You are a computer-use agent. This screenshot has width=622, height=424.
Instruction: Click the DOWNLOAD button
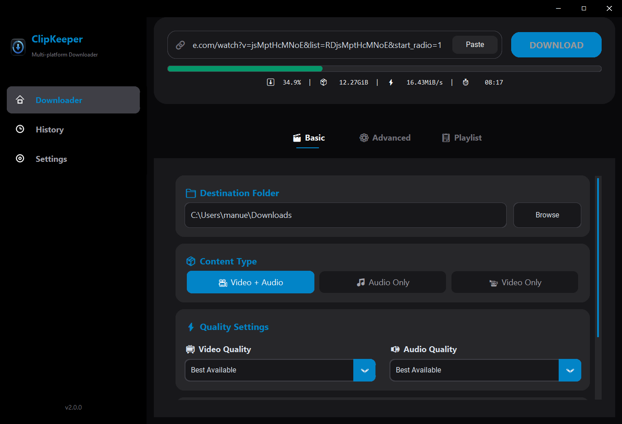(556, 45)
